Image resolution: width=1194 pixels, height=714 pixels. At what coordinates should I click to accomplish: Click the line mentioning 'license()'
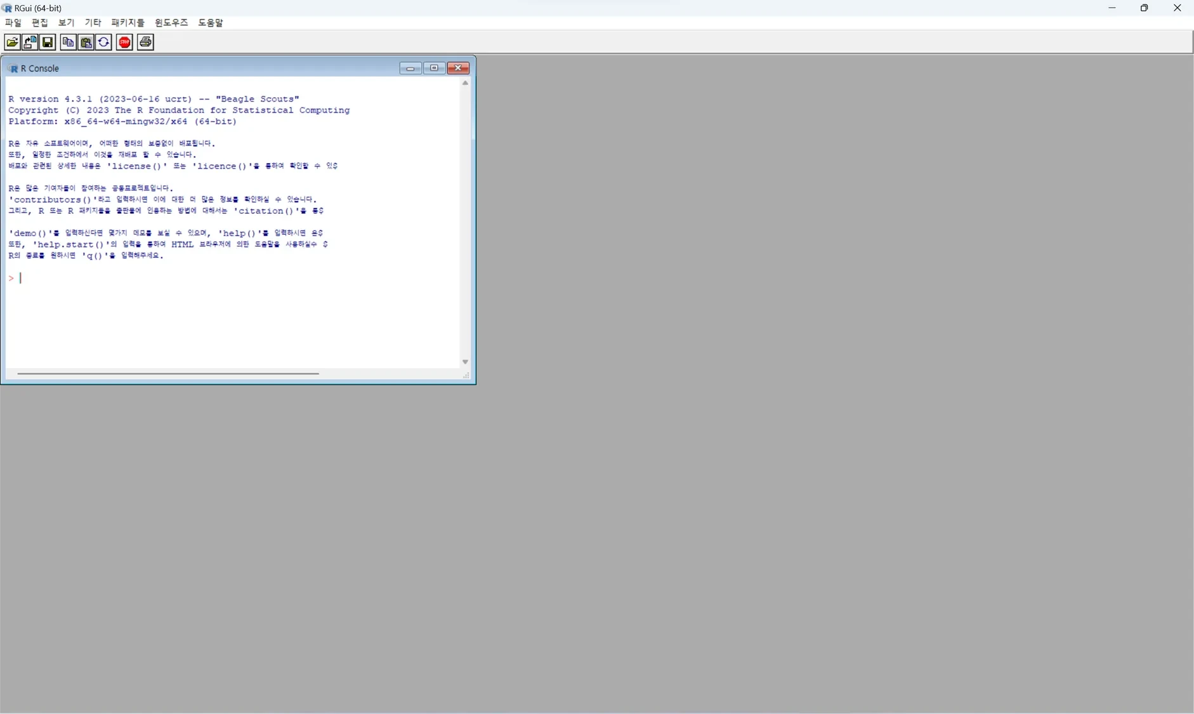173,166
